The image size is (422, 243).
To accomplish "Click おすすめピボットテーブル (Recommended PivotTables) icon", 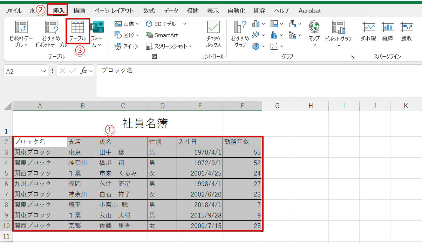I will [51, 34].
